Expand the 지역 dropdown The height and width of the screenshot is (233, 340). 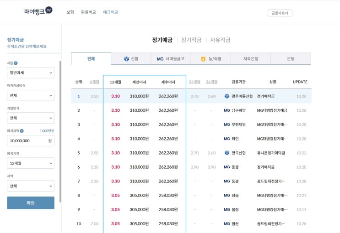31,186
